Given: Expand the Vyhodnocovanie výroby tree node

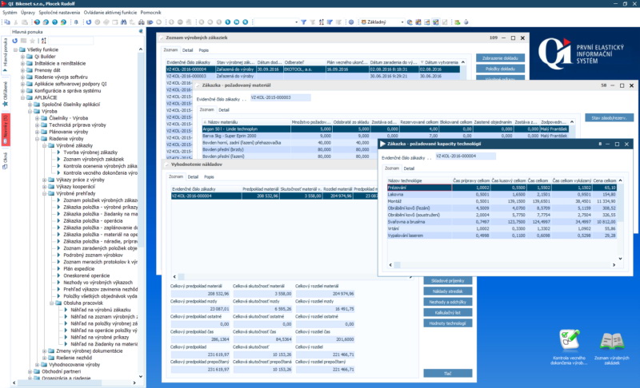Looking at the screenshot, I should pos(37,364).
